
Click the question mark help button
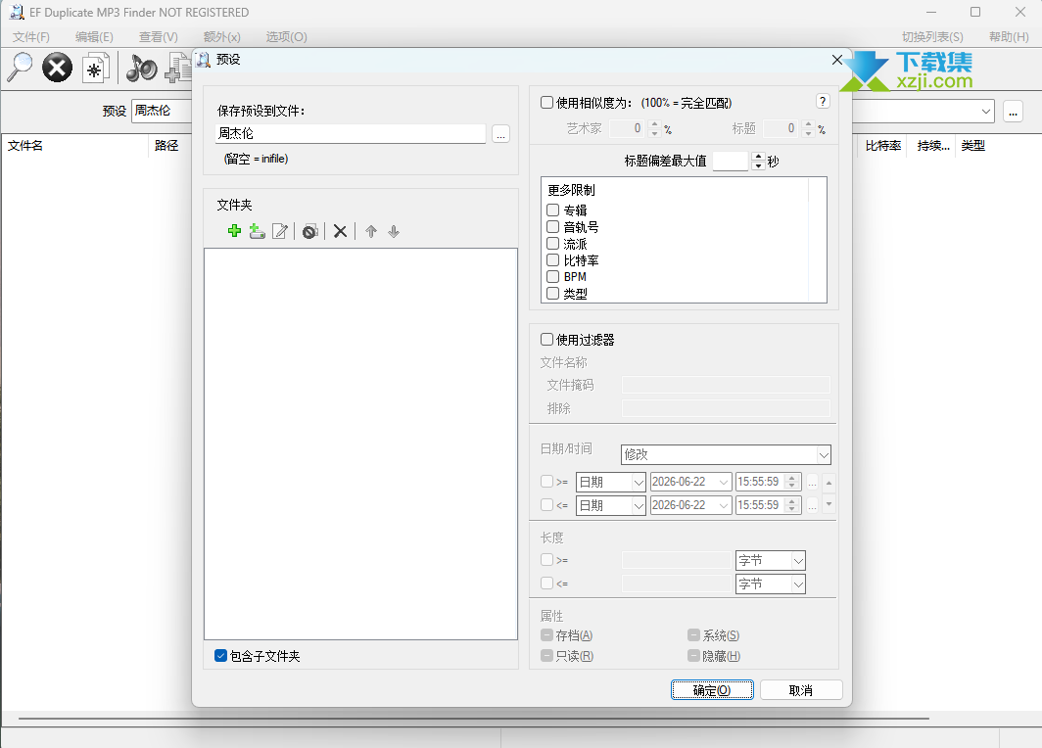coord(823,101)
